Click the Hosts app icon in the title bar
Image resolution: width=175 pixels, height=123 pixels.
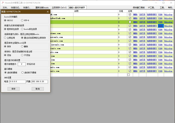click(2, 2)
